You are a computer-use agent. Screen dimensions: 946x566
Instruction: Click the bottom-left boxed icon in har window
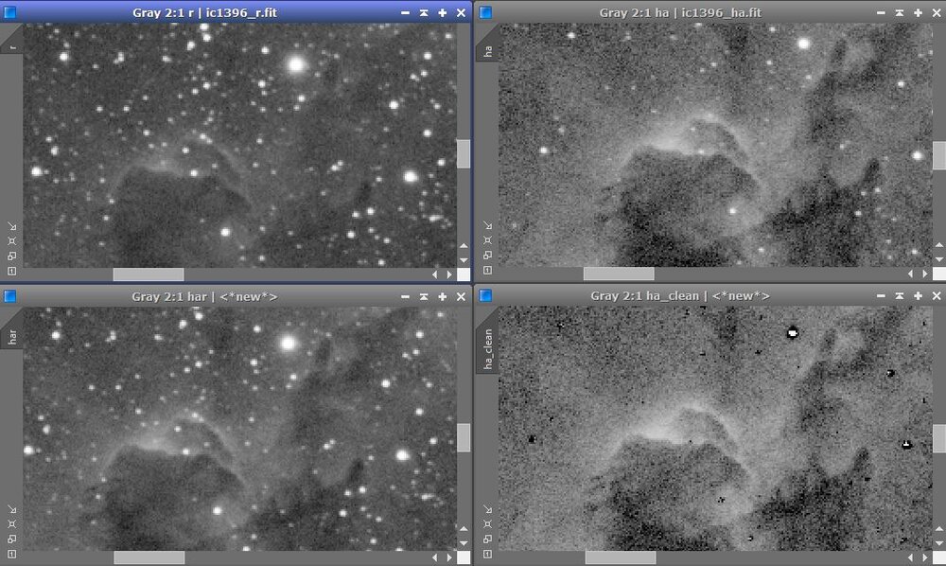(x=12, y=554)
